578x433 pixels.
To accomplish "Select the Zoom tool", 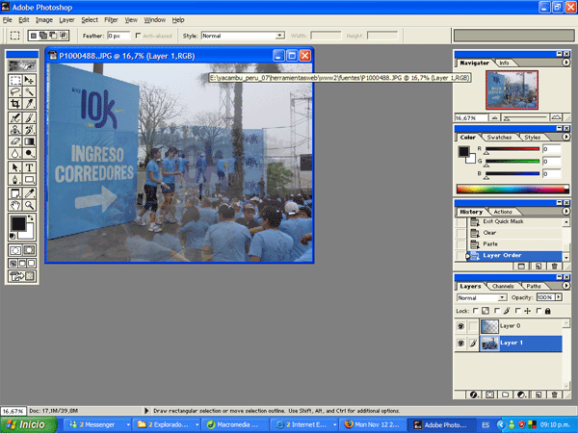I will pos(29,205).
